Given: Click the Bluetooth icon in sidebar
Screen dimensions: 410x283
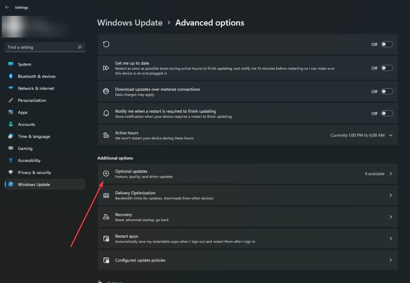Looking at the screenshot, I should pos(11,76).
